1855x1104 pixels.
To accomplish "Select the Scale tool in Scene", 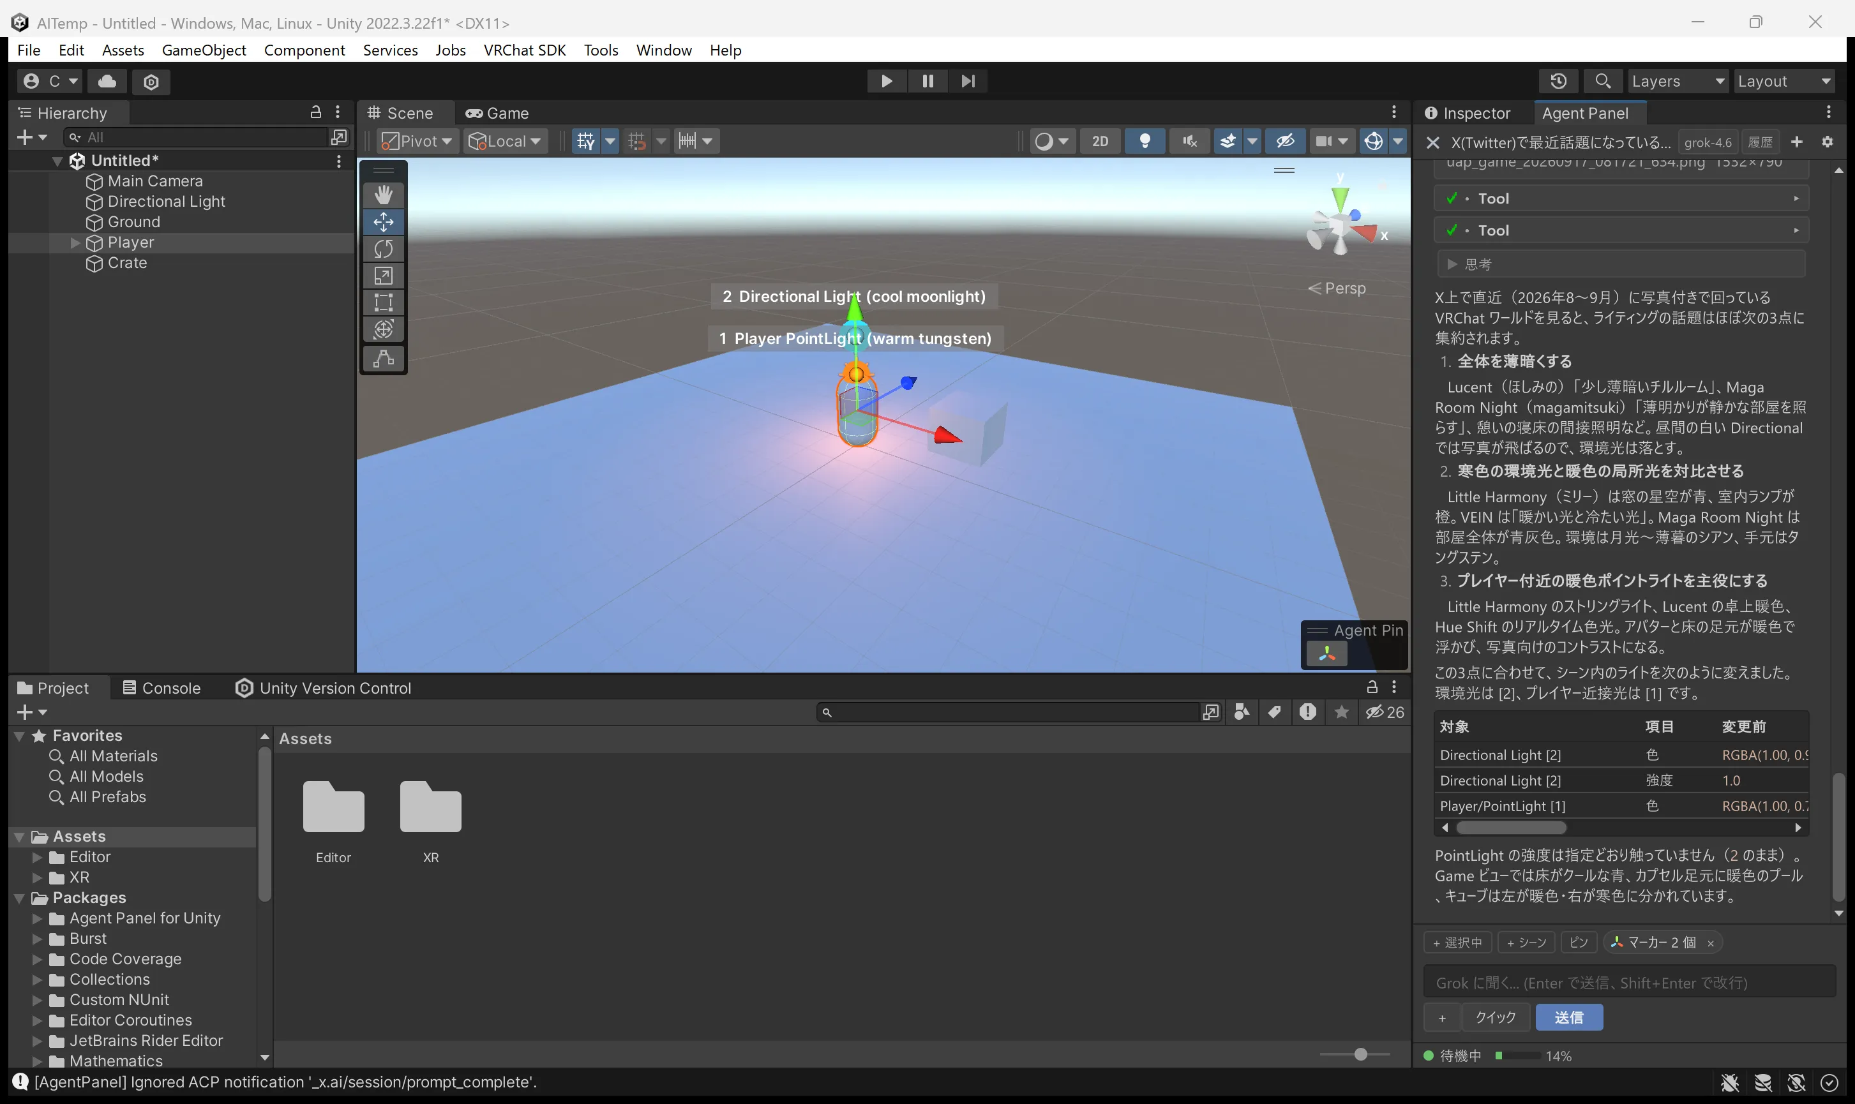I will 383,275.
